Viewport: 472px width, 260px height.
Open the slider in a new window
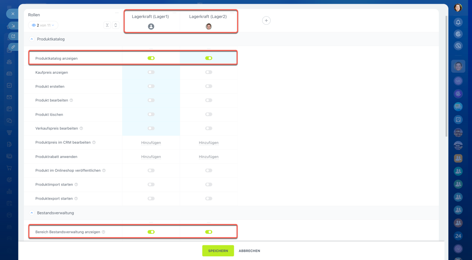13,36
